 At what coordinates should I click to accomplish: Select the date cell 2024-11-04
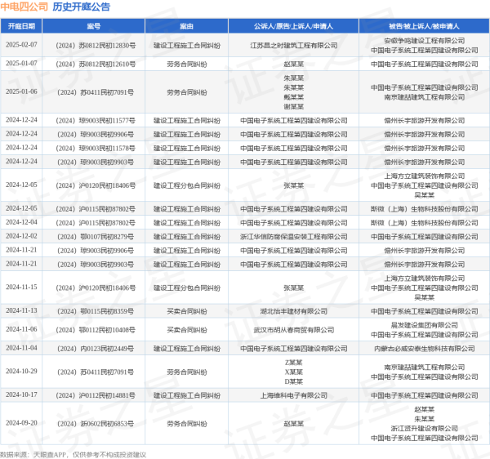coord(21,348)
